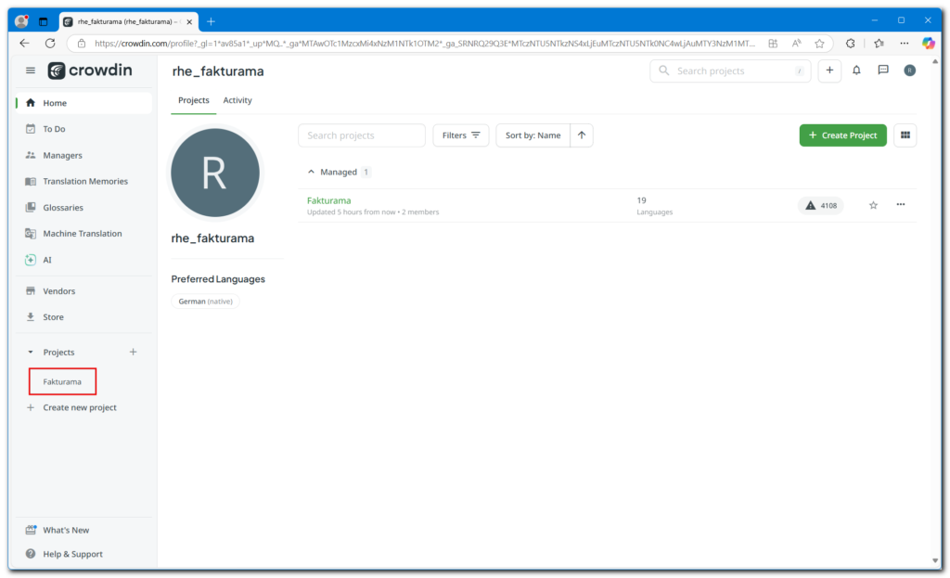Open the Filters dropdown
This screenshot has width=950, height=578.
click(461, 135)
